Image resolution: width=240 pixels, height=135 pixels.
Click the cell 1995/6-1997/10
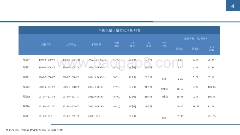coord(71,60)
